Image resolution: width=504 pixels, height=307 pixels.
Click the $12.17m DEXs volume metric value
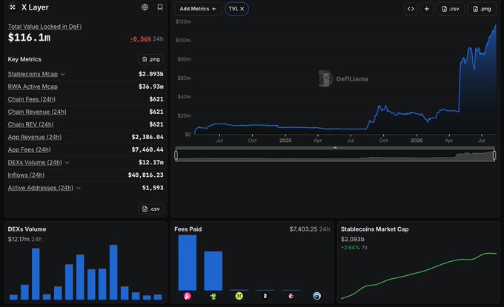[x=151, y=162]
